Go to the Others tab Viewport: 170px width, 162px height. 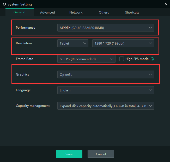[104, 12]
